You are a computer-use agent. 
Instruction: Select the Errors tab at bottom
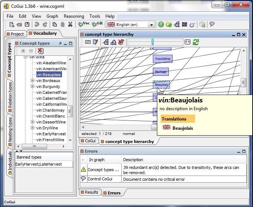tap(112, 193)
